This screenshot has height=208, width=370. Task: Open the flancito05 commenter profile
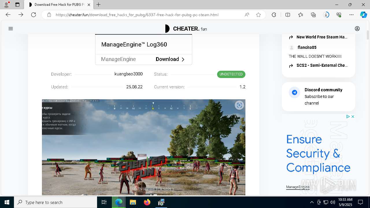tap(307, 47)
